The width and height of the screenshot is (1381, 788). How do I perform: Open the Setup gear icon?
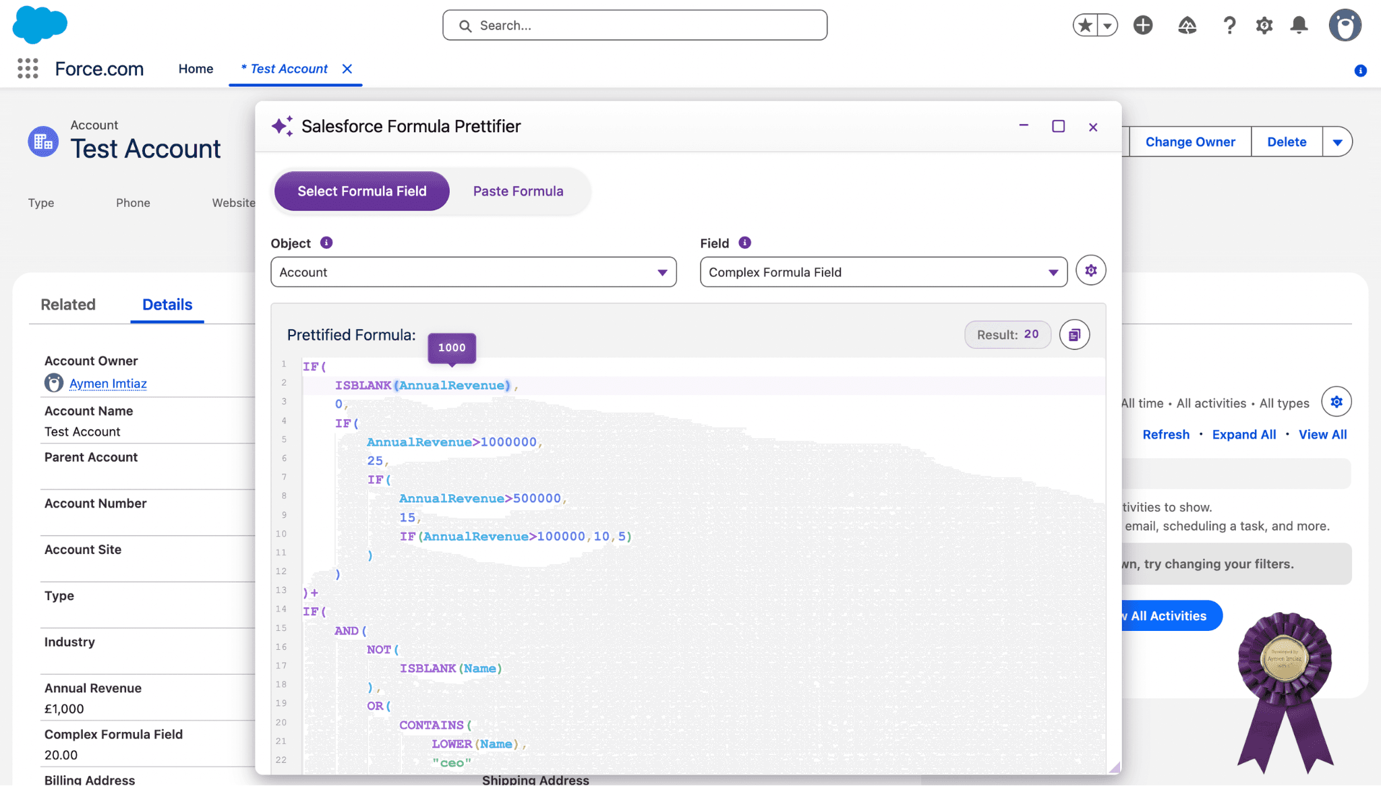coord(1264,26)
